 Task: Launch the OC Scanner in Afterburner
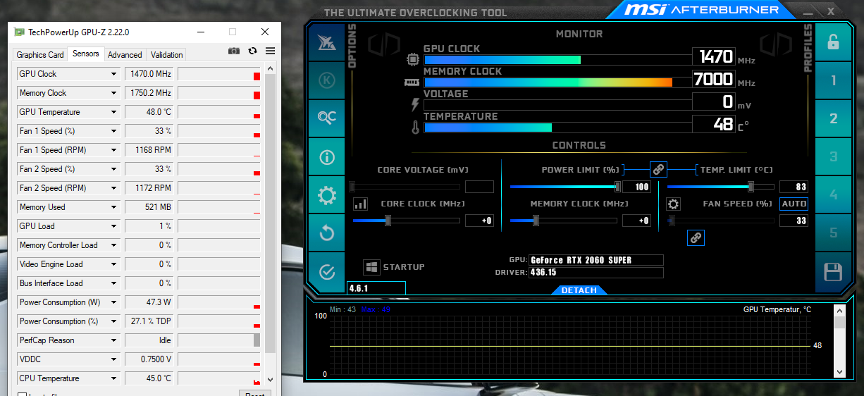tap(326, 118)
